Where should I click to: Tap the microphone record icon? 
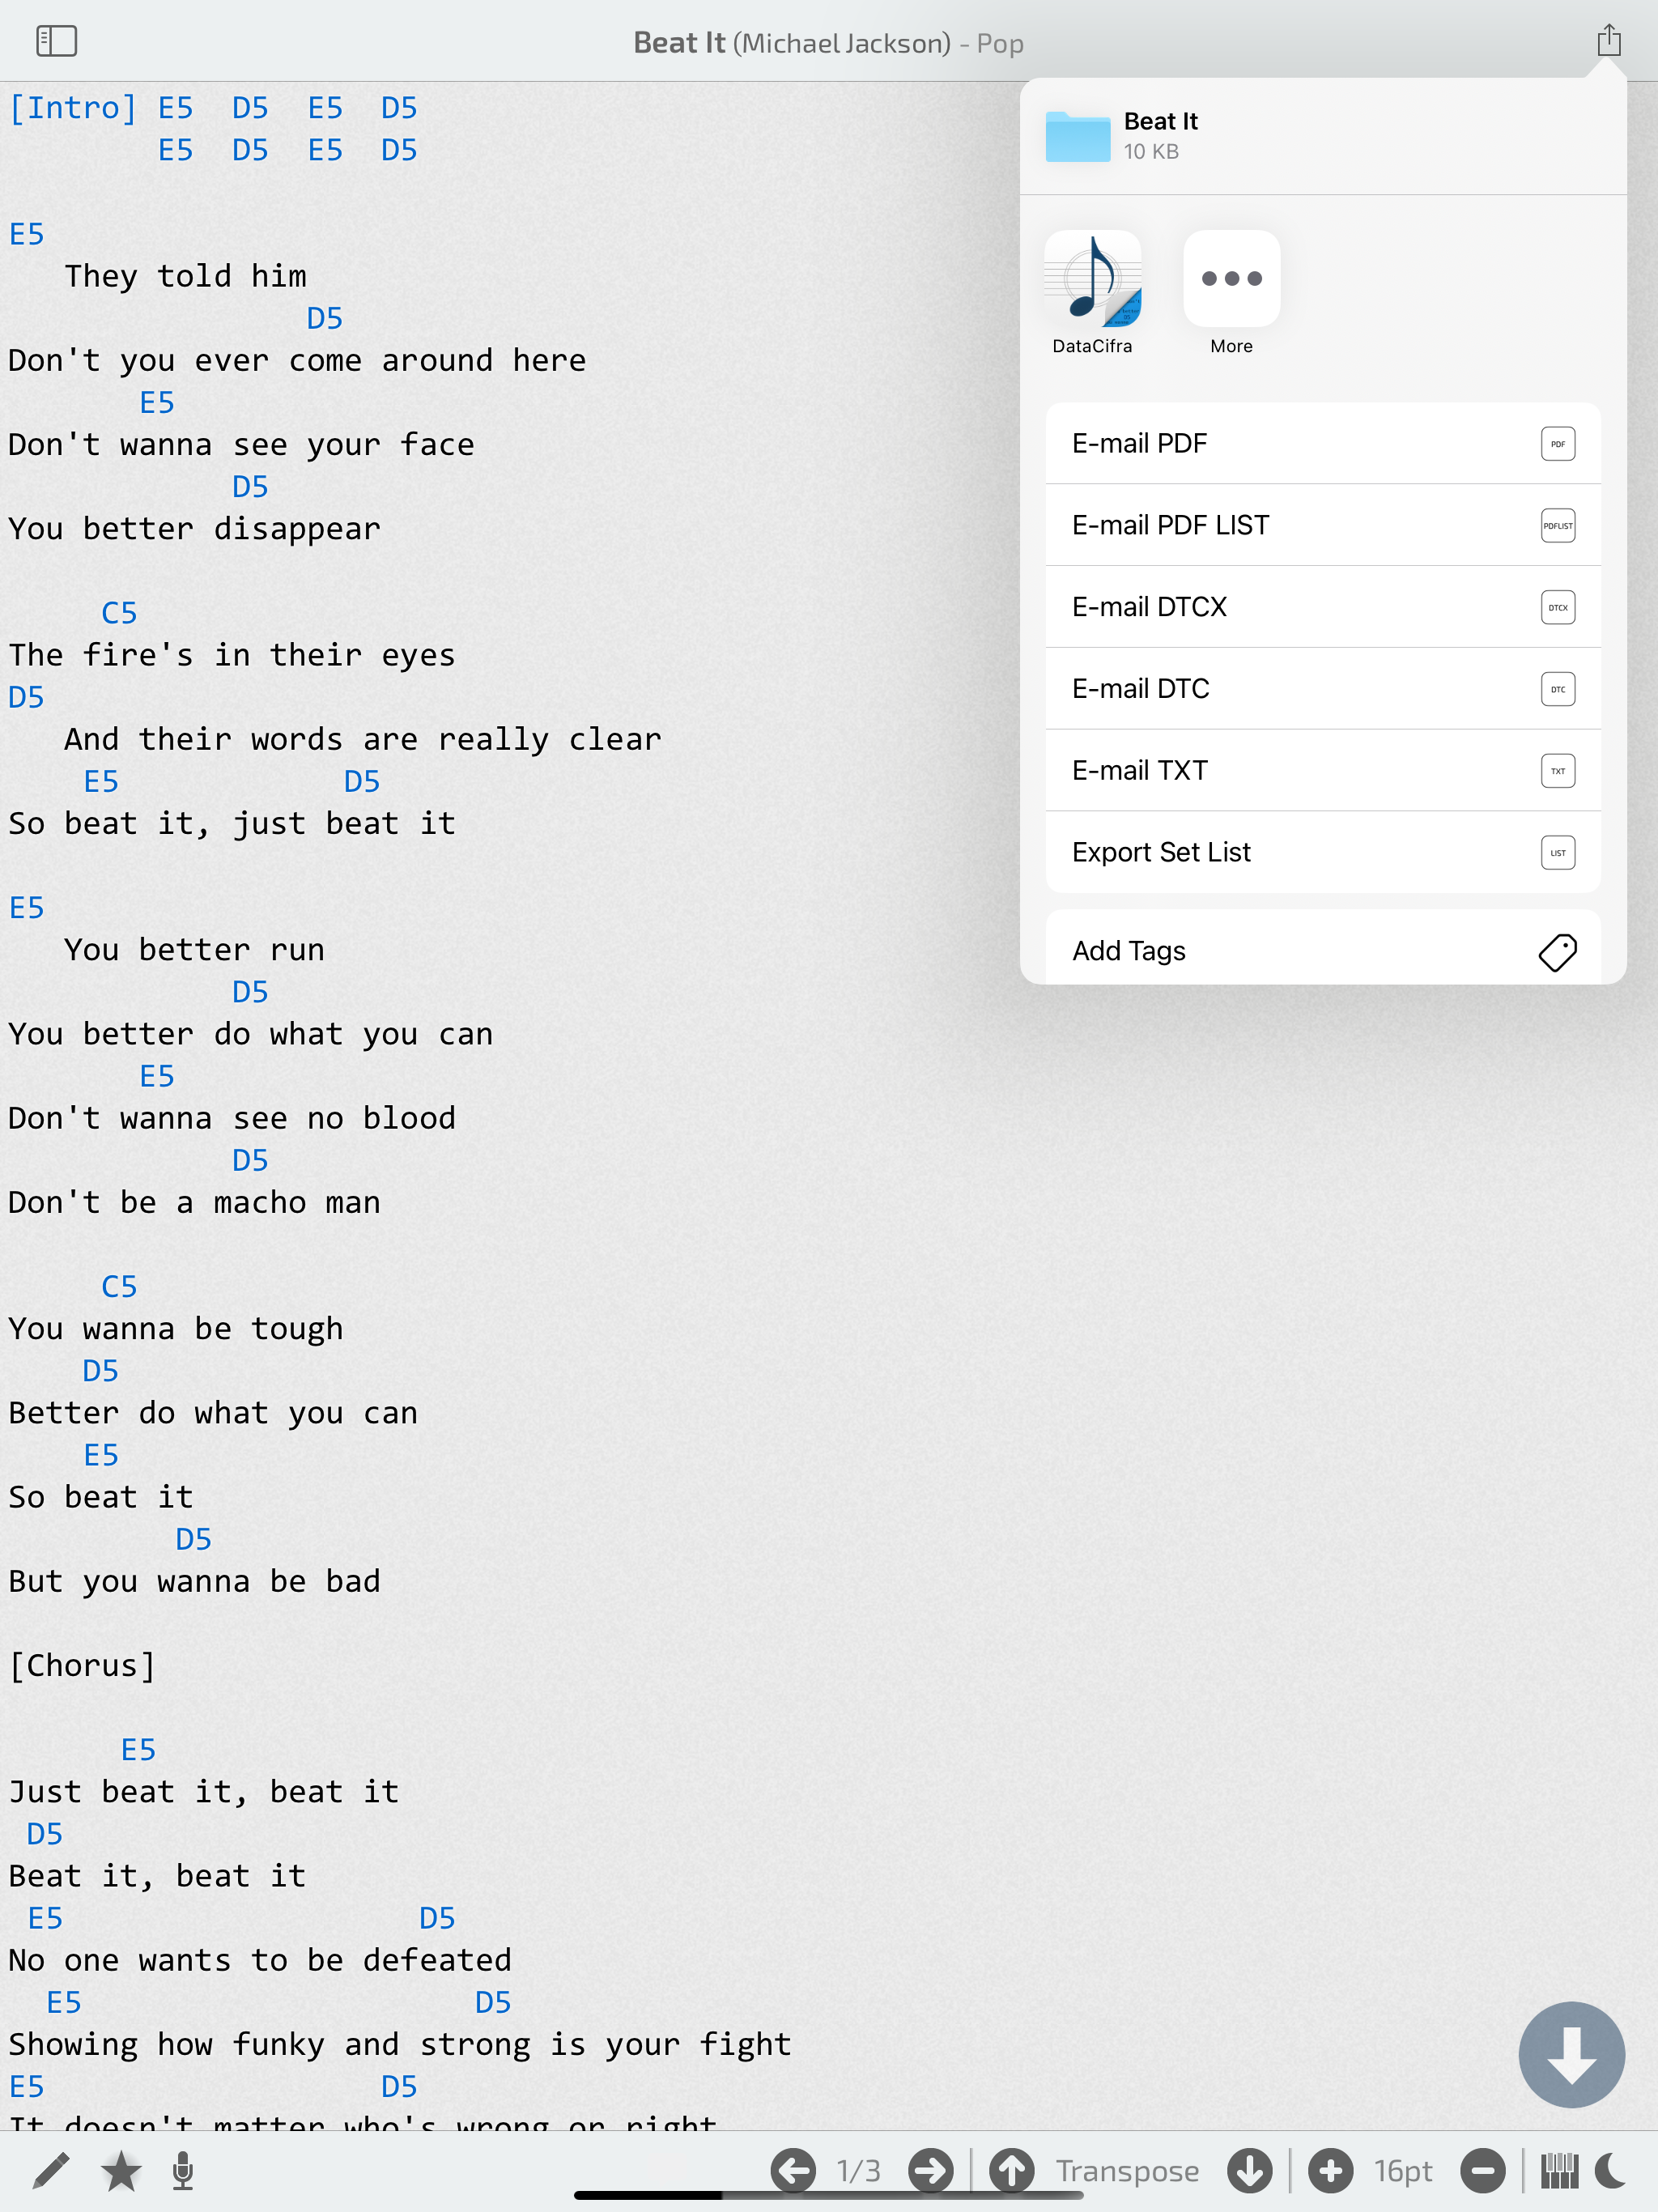pos(183,2171)
